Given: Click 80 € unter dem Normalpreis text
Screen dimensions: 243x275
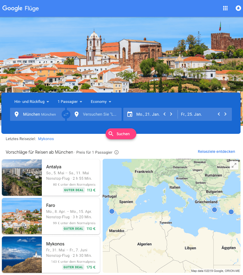Looking at the screenshot, I should (x=74, y=185).
